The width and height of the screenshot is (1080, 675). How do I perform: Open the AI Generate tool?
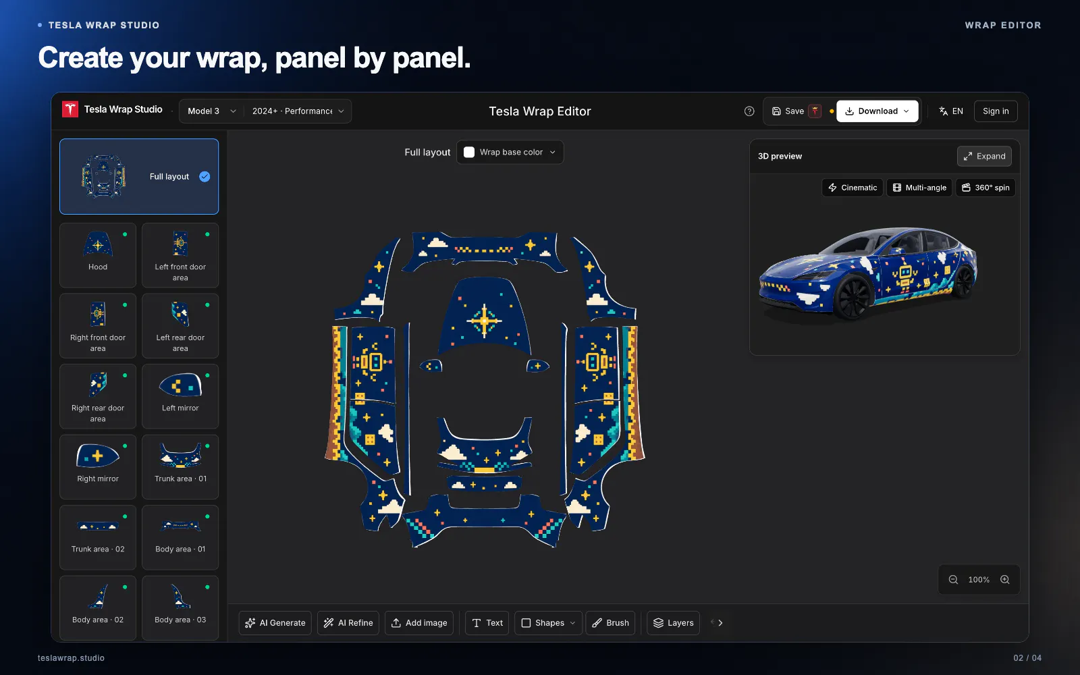pos(275,623)
